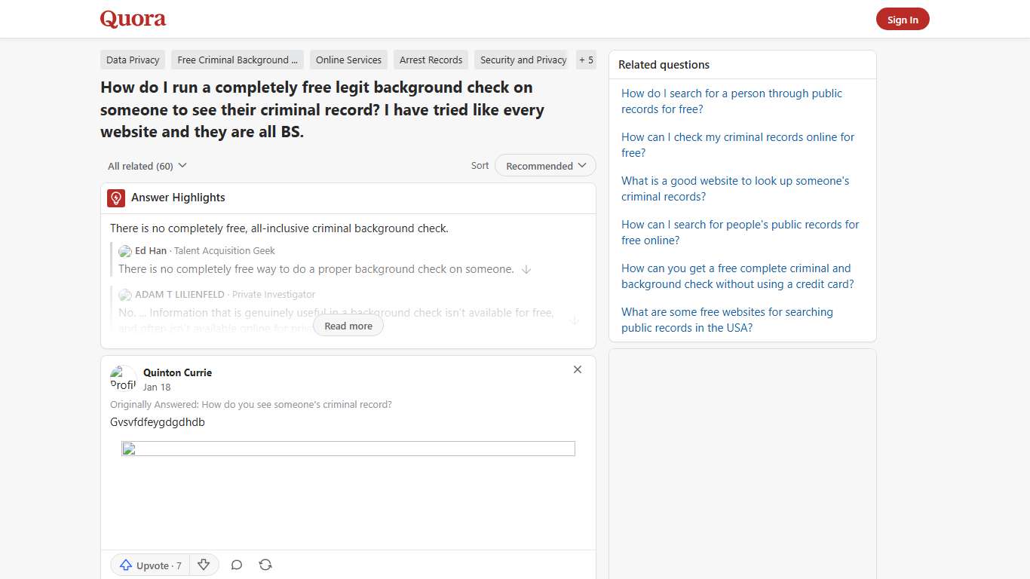Click Quinton Currie's profile picture

122,378
